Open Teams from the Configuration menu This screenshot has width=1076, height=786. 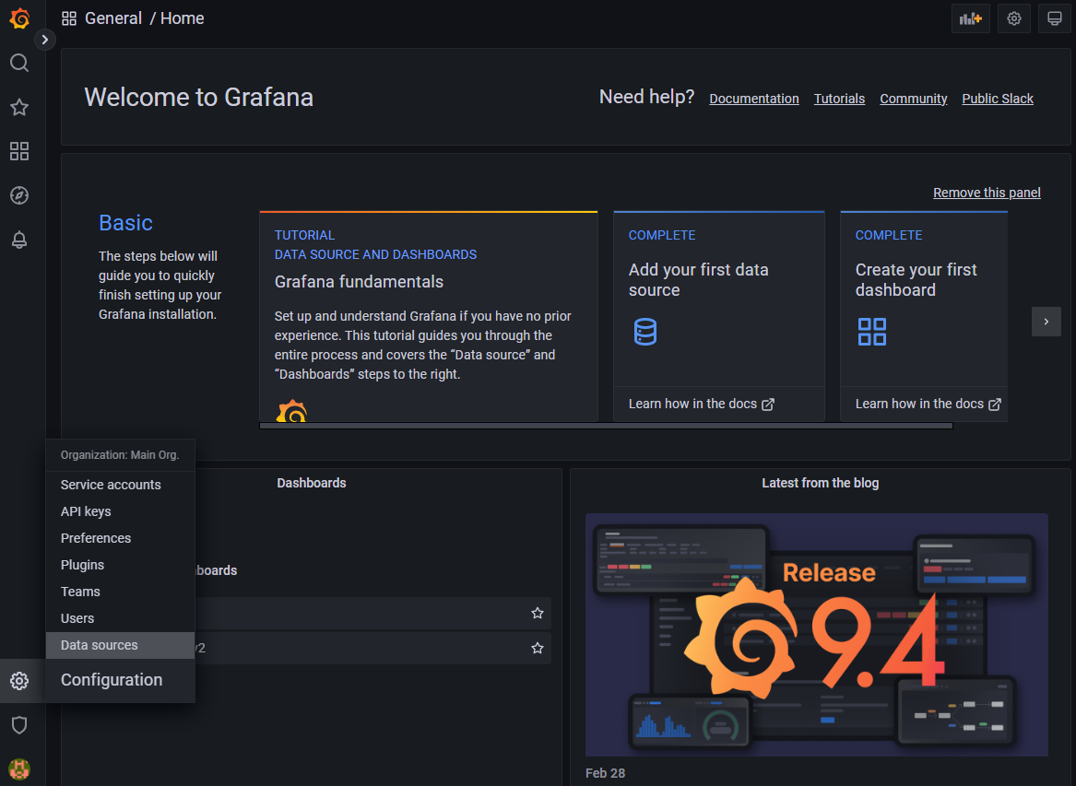point(121,592)
